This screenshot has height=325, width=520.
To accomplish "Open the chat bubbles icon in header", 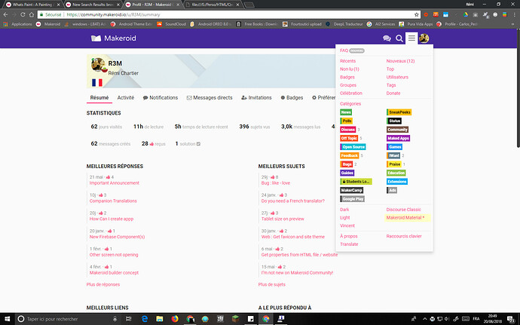I will point(386,38).
